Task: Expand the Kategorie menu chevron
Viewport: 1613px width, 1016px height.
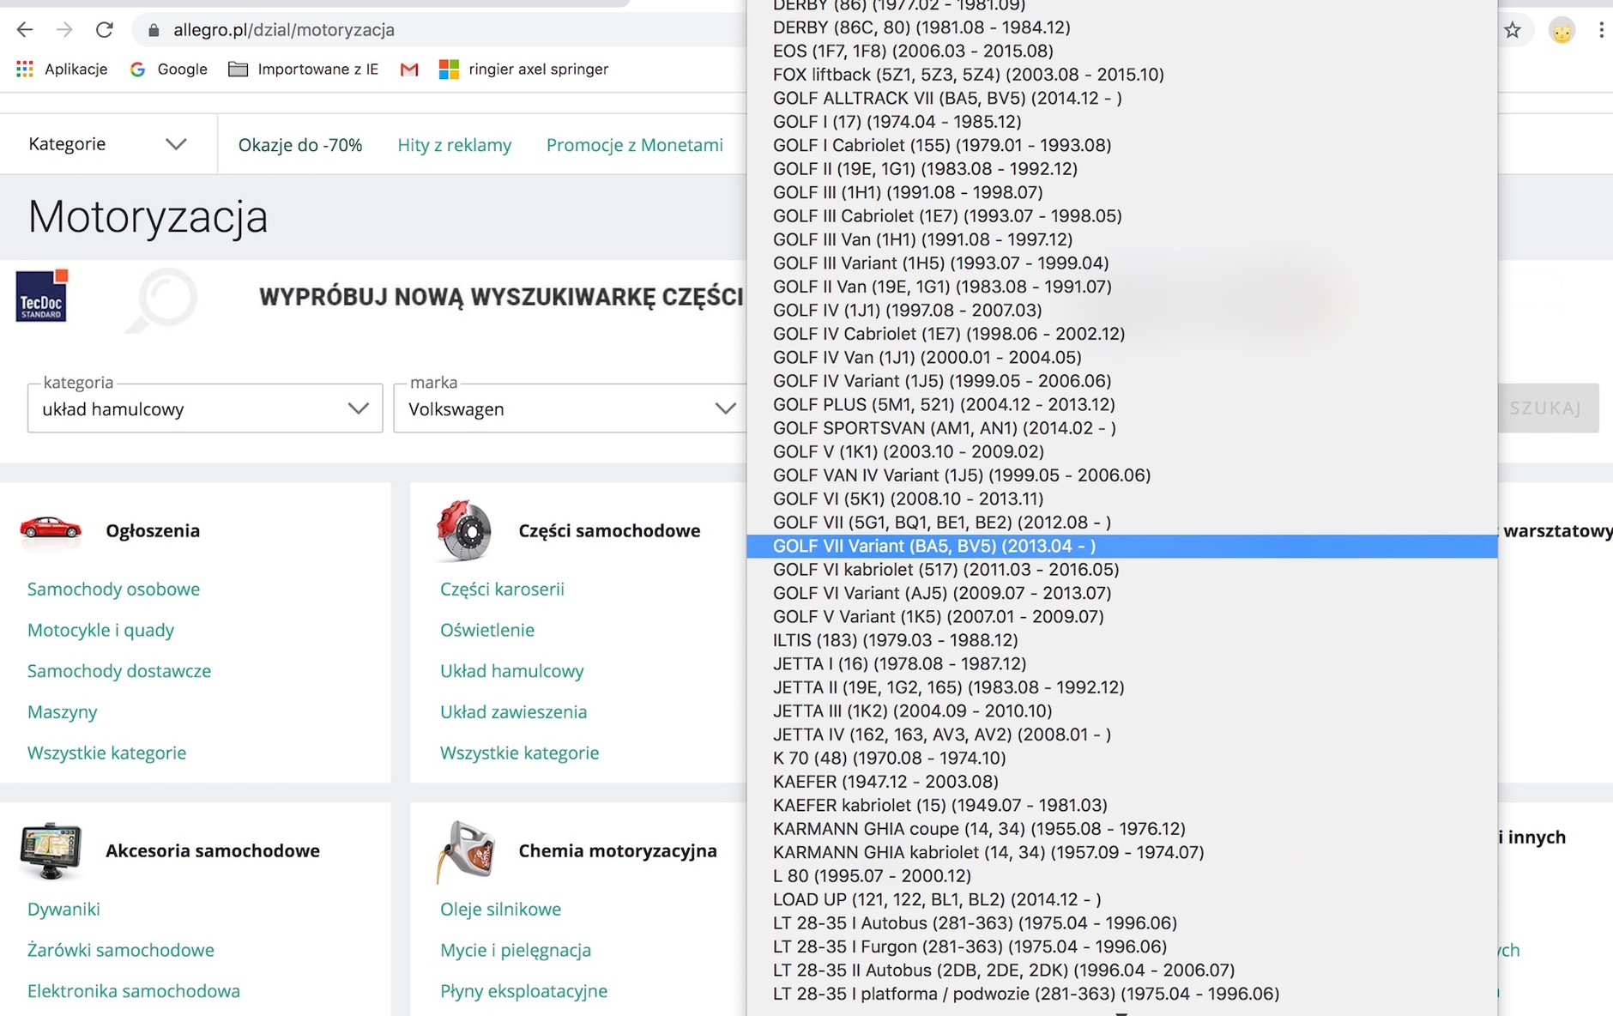Action: pyautogui.click(x=176, y=143)
